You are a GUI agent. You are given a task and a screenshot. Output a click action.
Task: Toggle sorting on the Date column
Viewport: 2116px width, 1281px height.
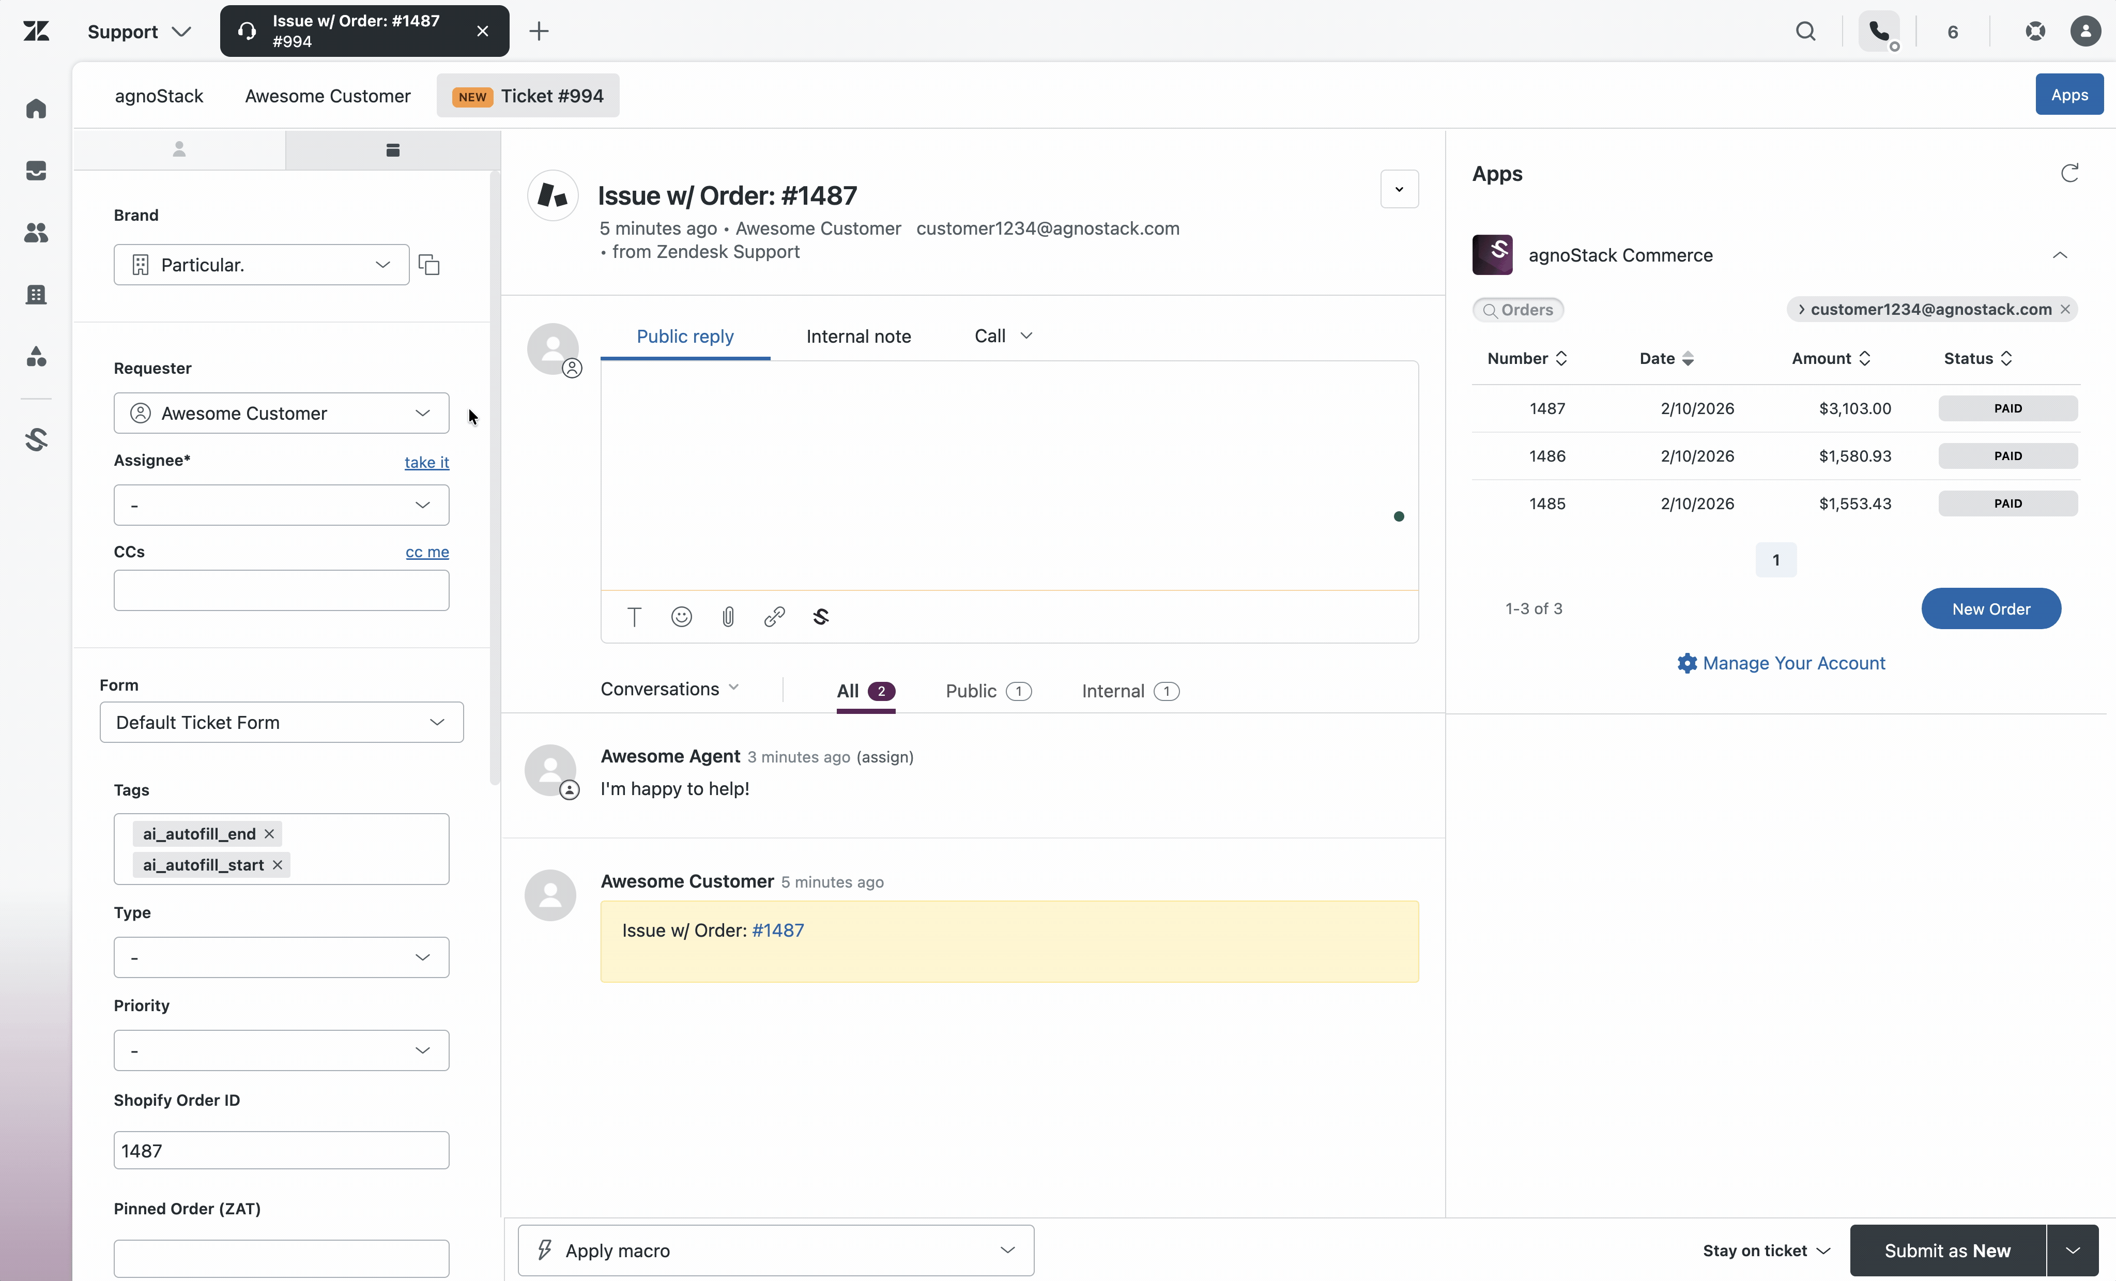click(1689, 358)
